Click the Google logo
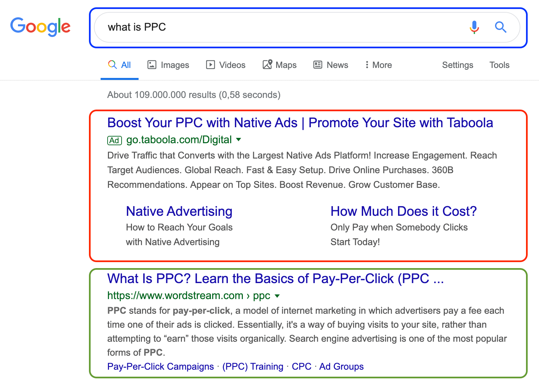 tap(40, 27)
